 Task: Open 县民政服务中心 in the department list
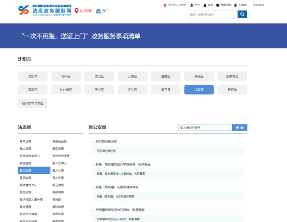tap(30, 156)
